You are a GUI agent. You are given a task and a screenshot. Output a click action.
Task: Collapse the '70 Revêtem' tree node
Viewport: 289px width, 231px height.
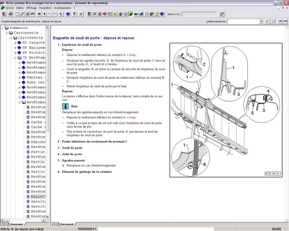point(15,58)
